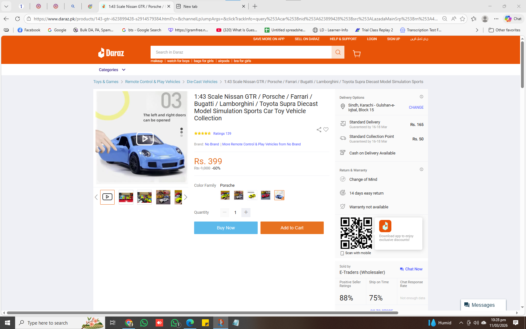Click LOGIN in top menu
This screenshot has height=329, width=526.
[372, 39]
